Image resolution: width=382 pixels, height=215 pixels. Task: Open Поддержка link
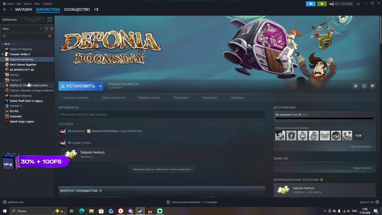pos(237,98)
